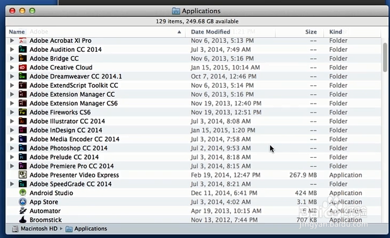Select the Adobe Photoshop CC 2014 icon
The height and width of the screenshot is (238, 390).
tap(23, 148)
